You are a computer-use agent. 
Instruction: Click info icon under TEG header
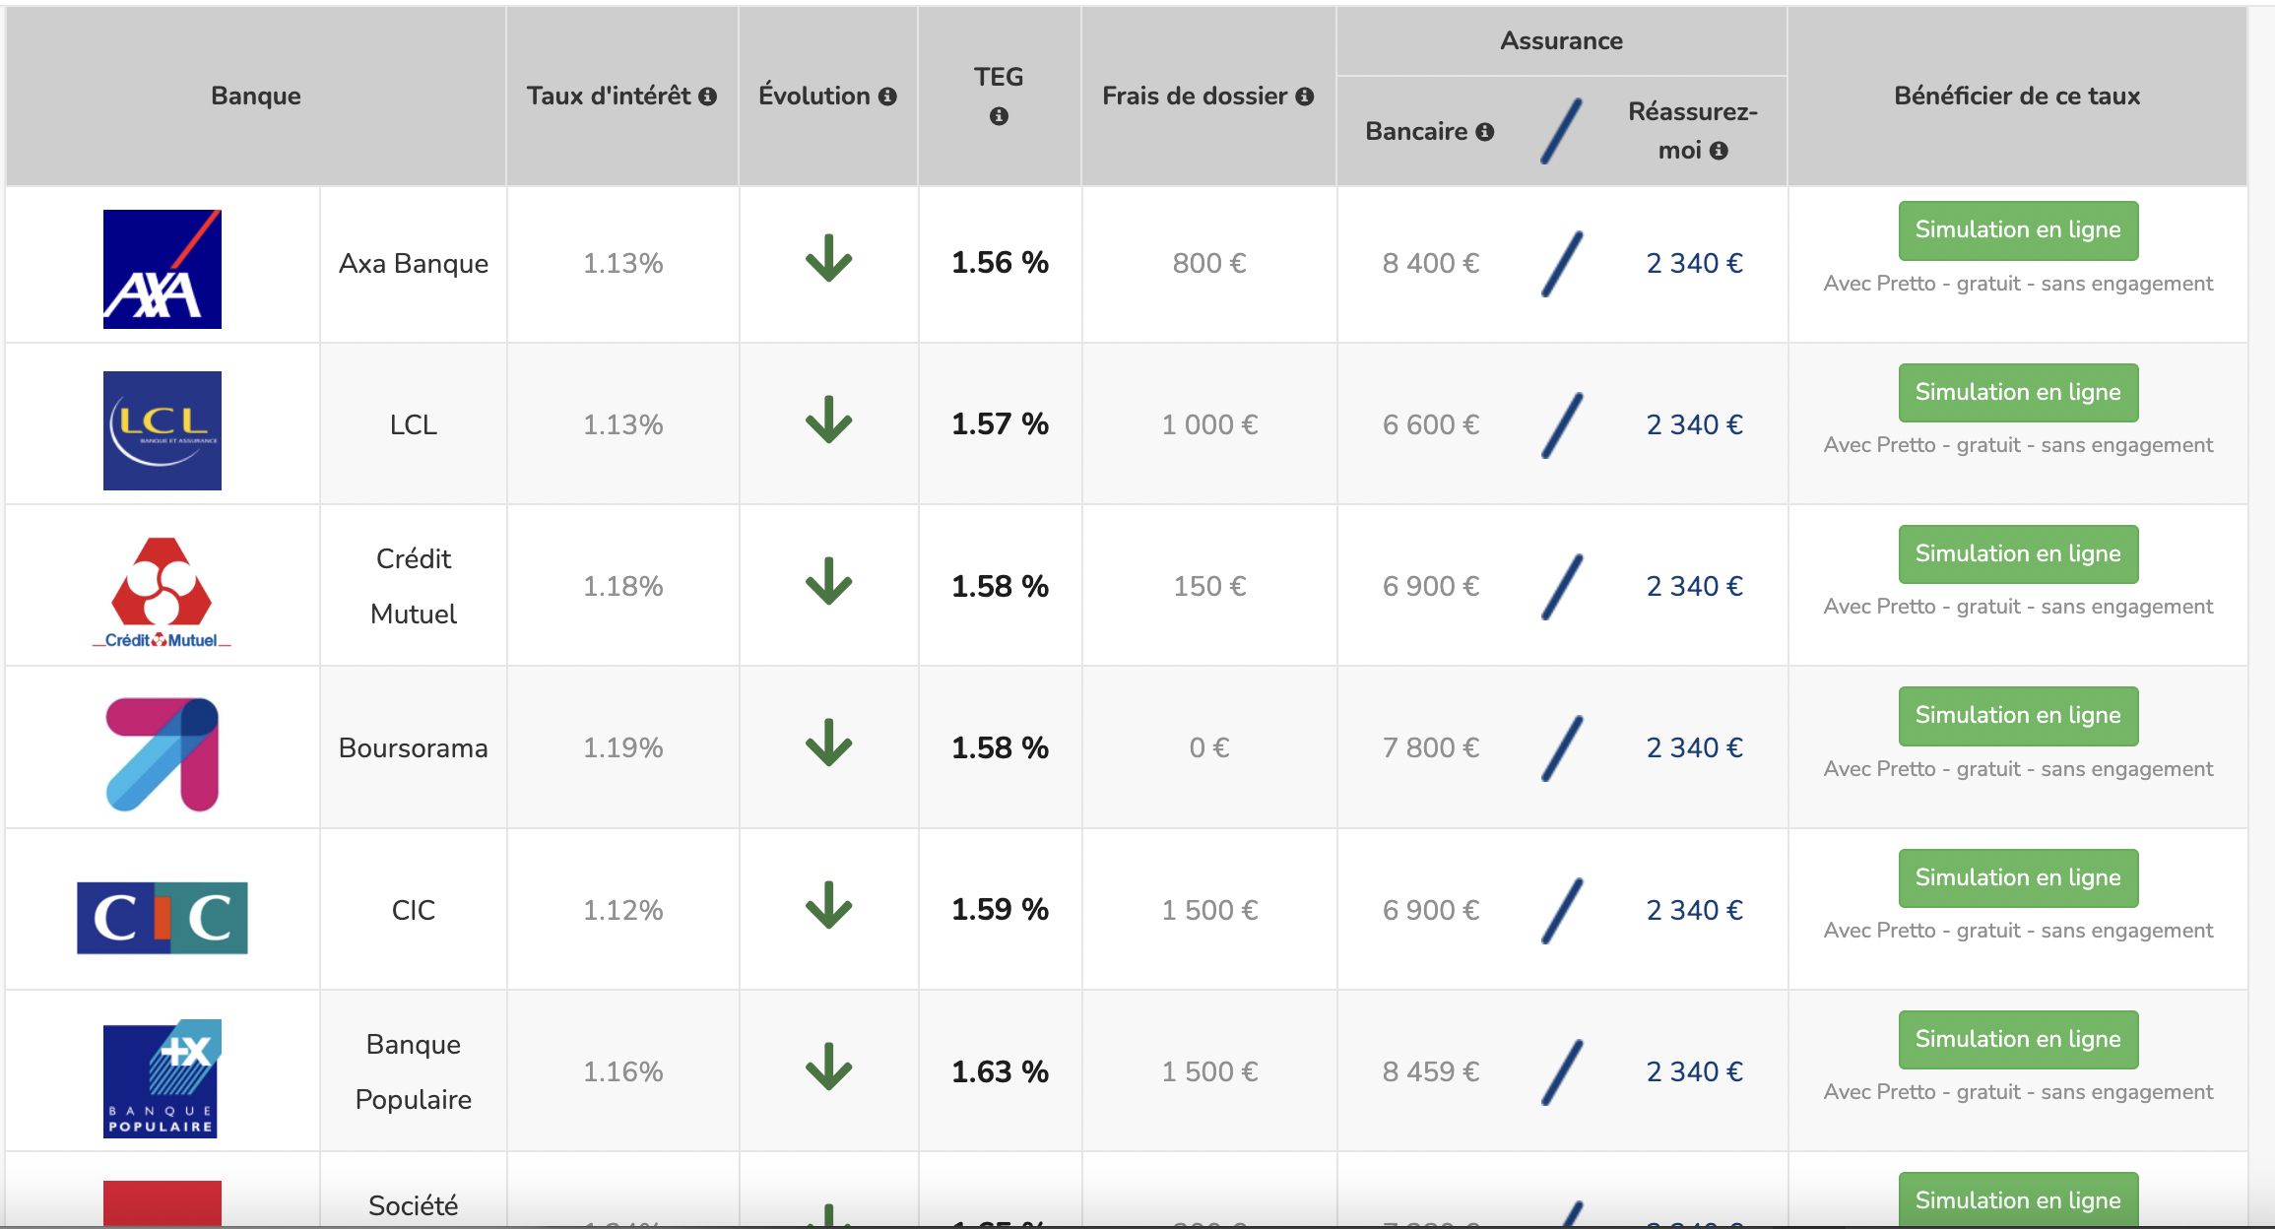999,116
